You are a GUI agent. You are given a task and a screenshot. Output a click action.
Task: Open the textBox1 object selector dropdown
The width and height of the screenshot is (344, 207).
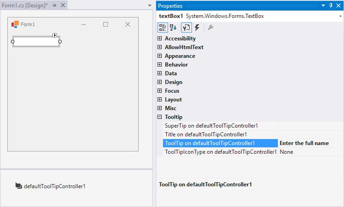click(x=340, y=16)
